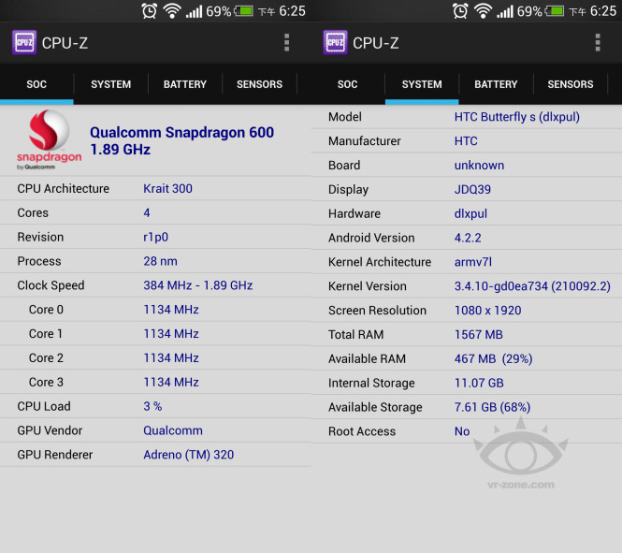This screenshot has height=553, width=622.
Task: Tap the JDQ39 display value
Action: 472,189
